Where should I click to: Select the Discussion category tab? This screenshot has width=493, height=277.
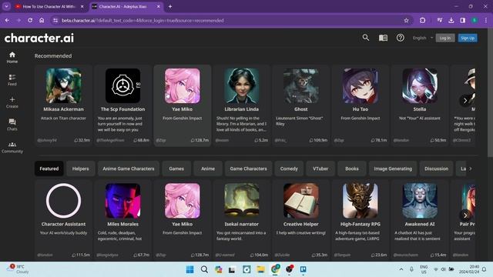pyautogui.click(x=437, y=169)
